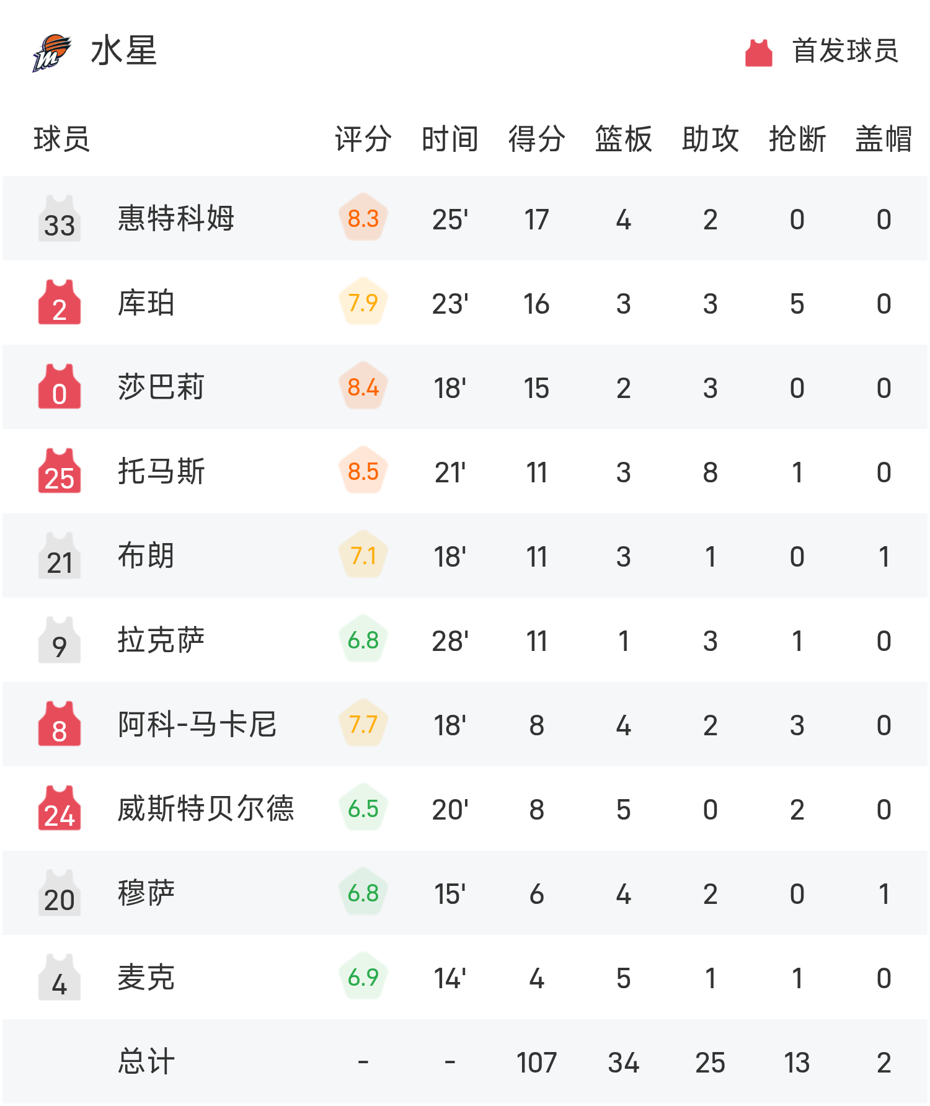Click the 8.4 rating badge for 莎巴莉

click(363, 386)
